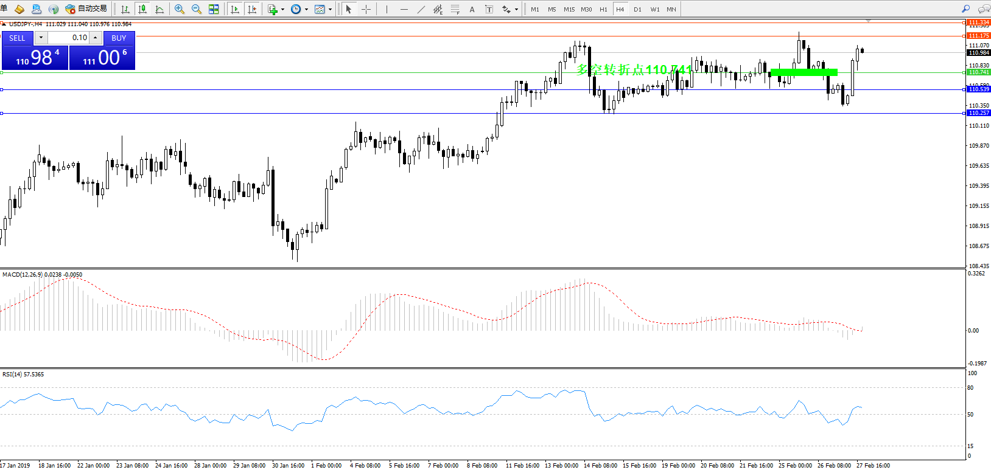Switch chart to candlestick display mode
Screen dimensions: 991x470
pyautogui.click(x=142, y=9)
